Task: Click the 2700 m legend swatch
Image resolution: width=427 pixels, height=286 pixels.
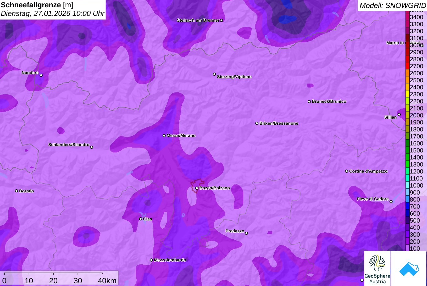Action: [407, 66]
